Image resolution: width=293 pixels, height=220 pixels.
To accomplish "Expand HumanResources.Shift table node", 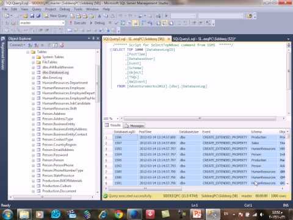I will tap(34, 109).
